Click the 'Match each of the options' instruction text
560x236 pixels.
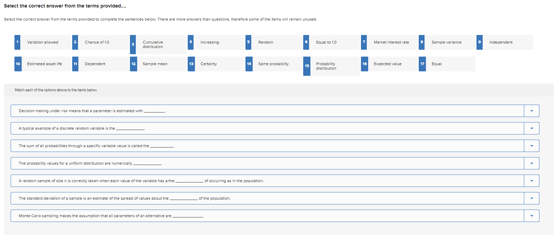[56, 90]
